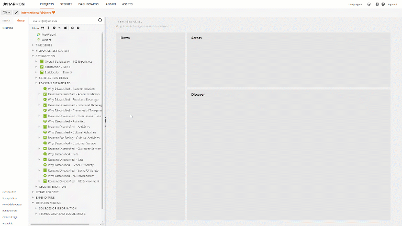The image size is (402, 226).
Task: Click Why Dissatisfied - Customer Service icon
Action: 45,143
